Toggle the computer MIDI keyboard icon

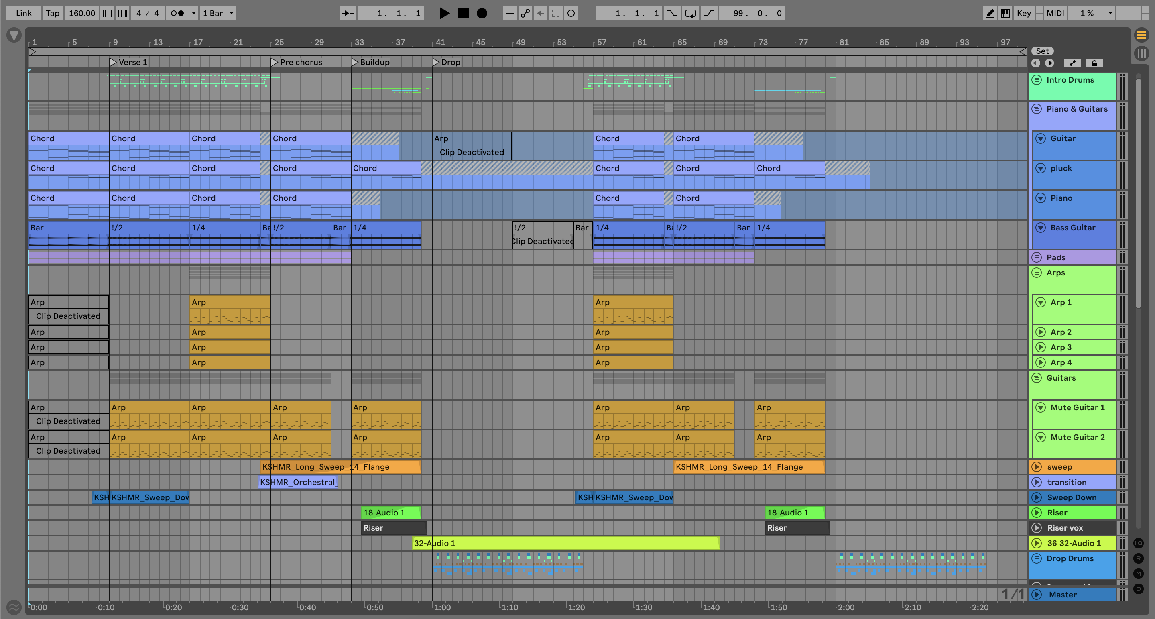click(x=1005, y=14)
